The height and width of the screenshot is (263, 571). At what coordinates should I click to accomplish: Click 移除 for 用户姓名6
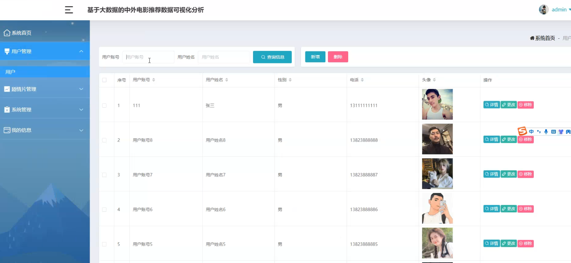[x=526, y=209]
